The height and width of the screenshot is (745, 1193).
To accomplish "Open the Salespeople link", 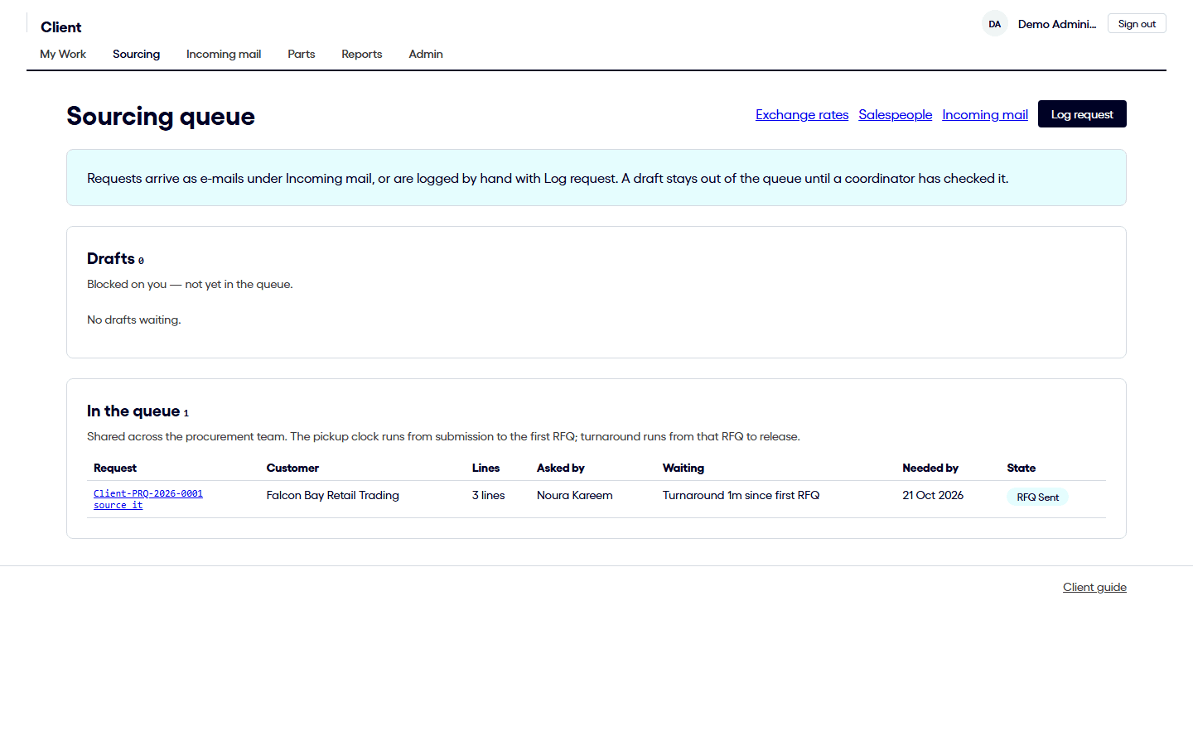I will point(895,114).
